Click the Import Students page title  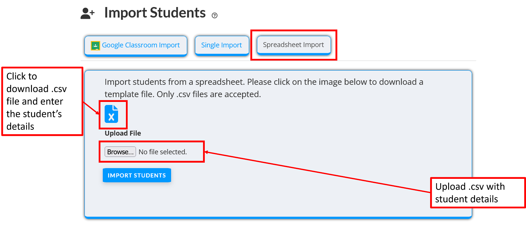coord(155,13)
